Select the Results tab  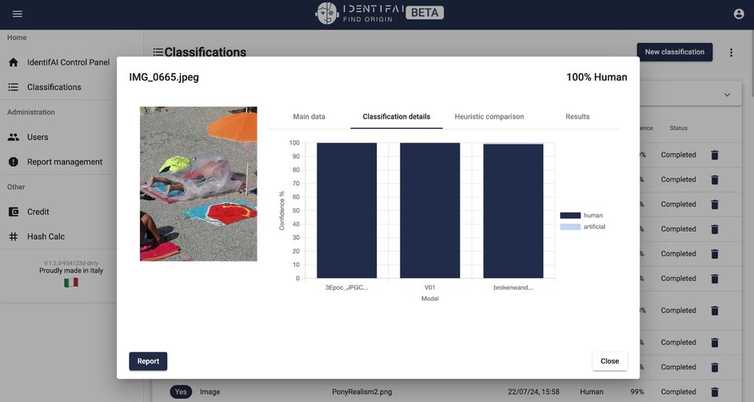point(577,117)
